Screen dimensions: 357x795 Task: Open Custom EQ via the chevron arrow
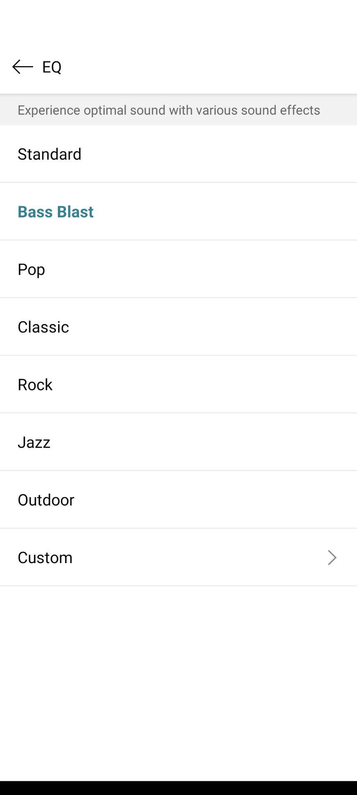pyautogui.click(x=332, y=557)
